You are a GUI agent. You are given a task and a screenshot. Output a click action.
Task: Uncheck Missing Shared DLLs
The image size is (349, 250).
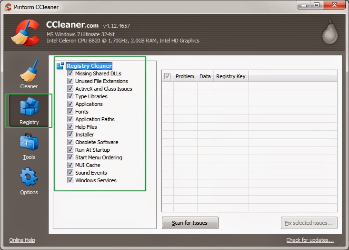pos(70,73)
